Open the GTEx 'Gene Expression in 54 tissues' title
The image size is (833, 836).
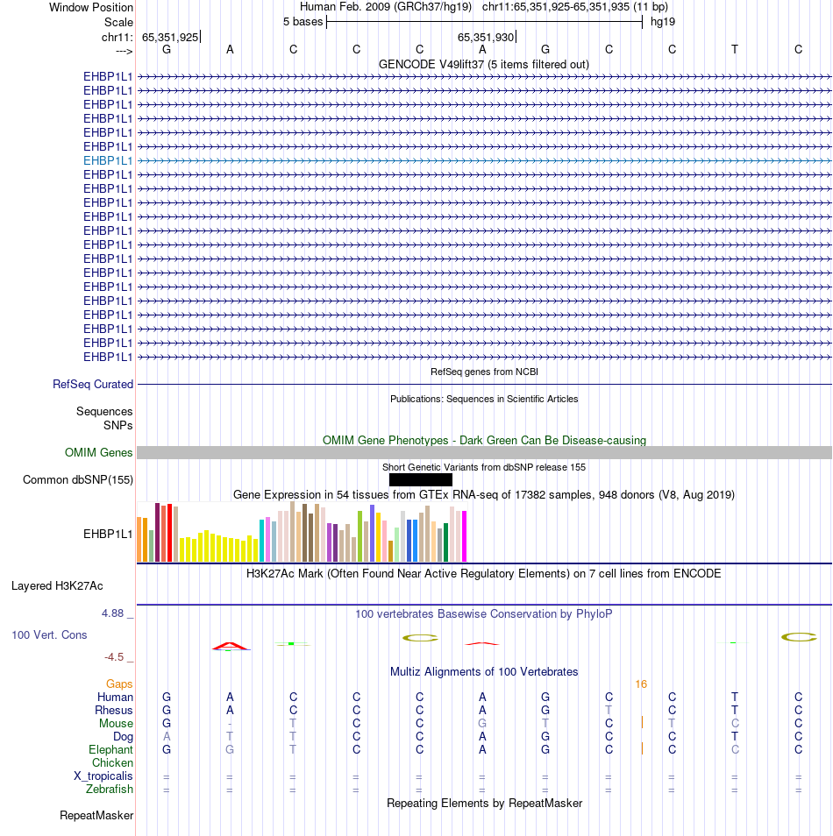[484, 495]
